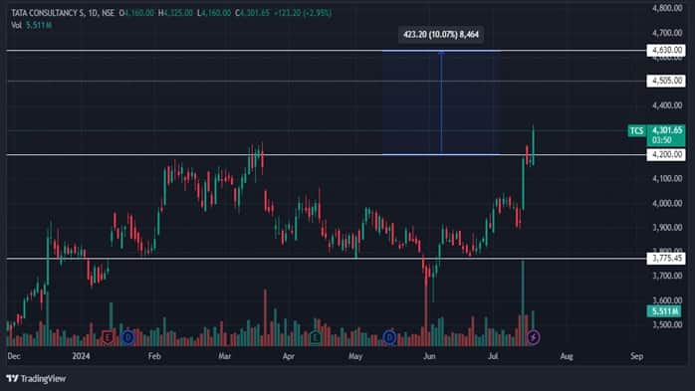695x391 pixels.
Task: Click the 2024 label on time axis
Action: pos(81,356)
